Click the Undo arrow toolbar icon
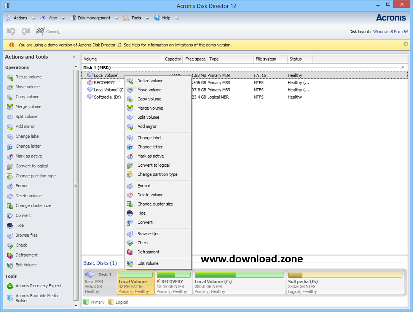Image resolution: width=413 pixels, height=312 pixels. click(11, 31)
